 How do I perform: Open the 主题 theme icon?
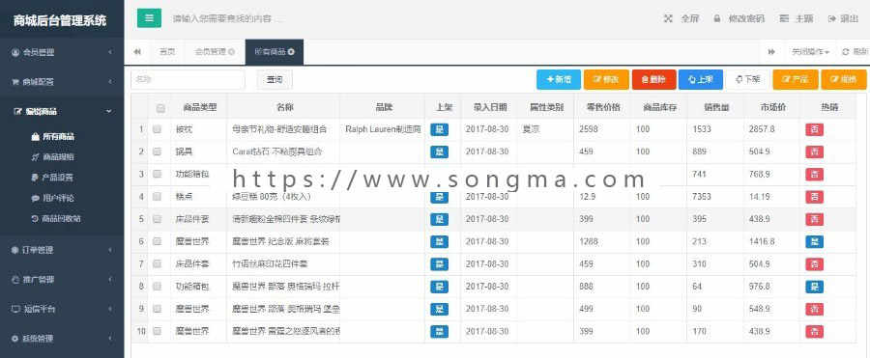pyautogui.click(x=784, y=19)
